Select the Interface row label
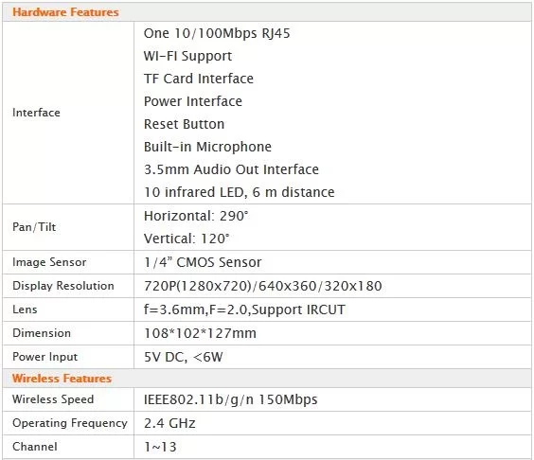Viewport: 534px width, 460px height. pos(36,113)
